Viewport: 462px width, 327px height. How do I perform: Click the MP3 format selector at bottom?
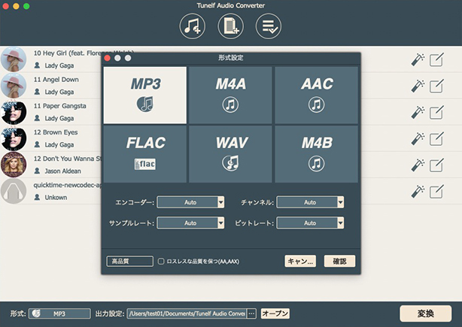(x=59, y=313)
